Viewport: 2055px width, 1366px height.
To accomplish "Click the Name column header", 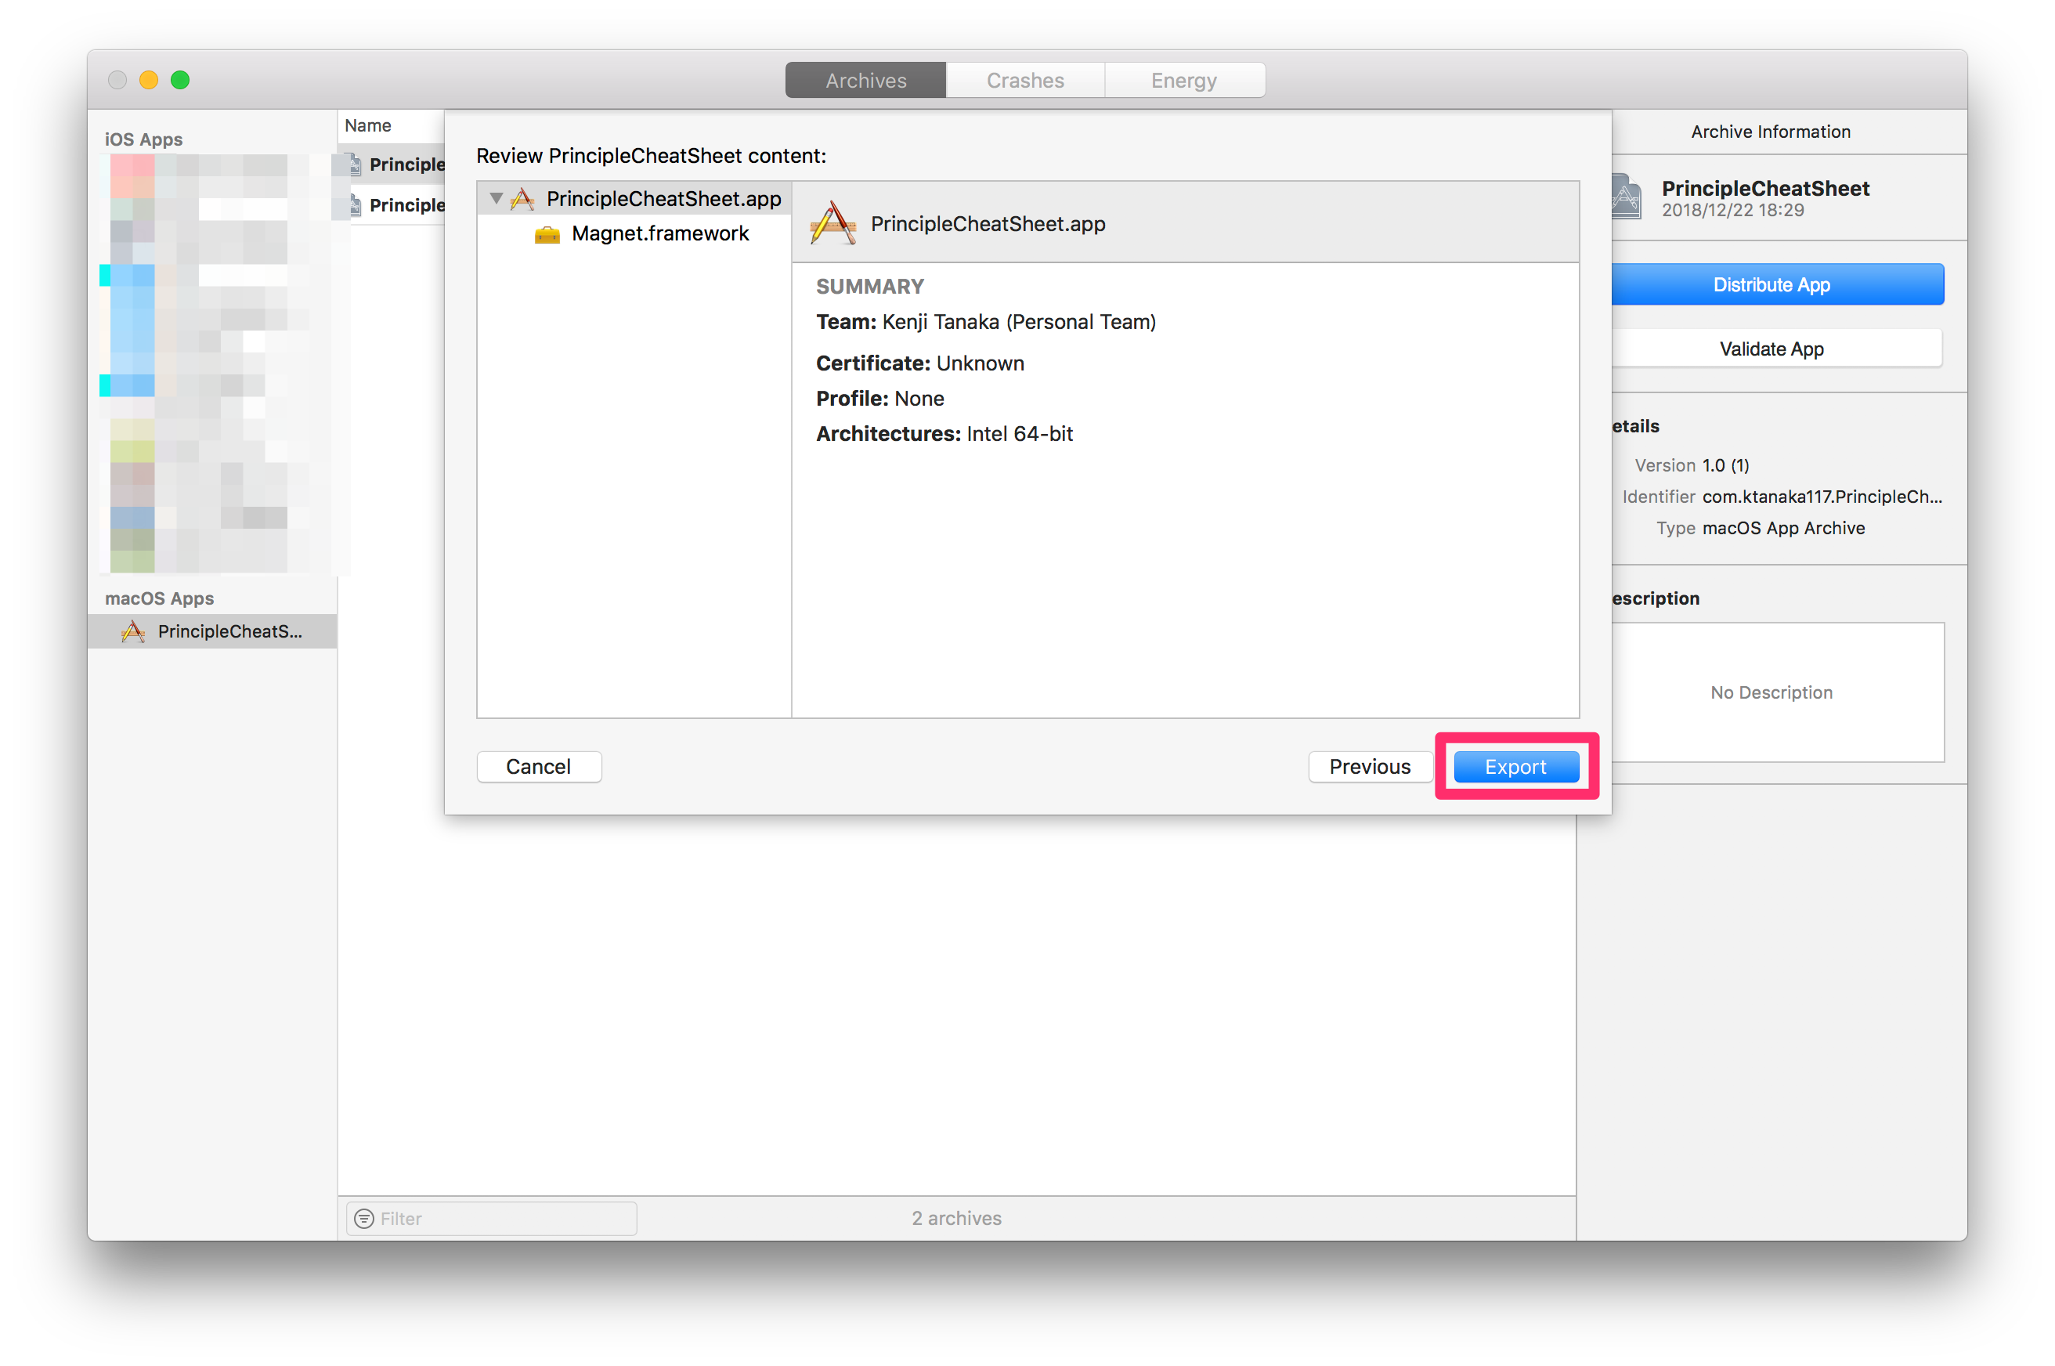I will 367,125.
